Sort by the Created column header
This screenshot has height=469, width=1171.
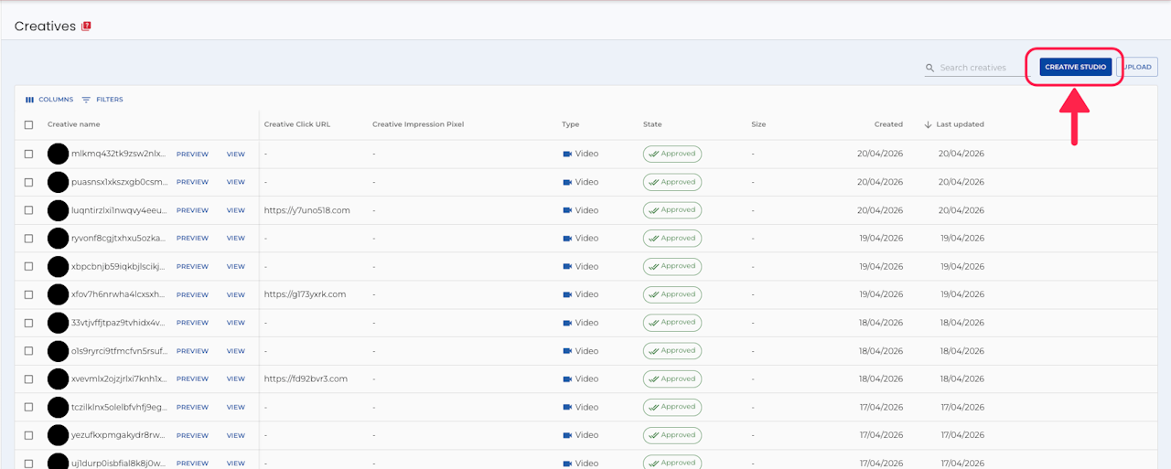coord(888,124)
